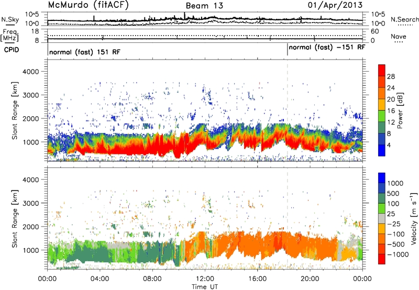Click the 16 label on Power colorbar

pos(391,111)
